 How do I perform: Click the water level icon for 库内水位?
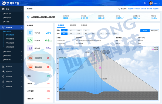pyautogui.click(x=30, y=48)
